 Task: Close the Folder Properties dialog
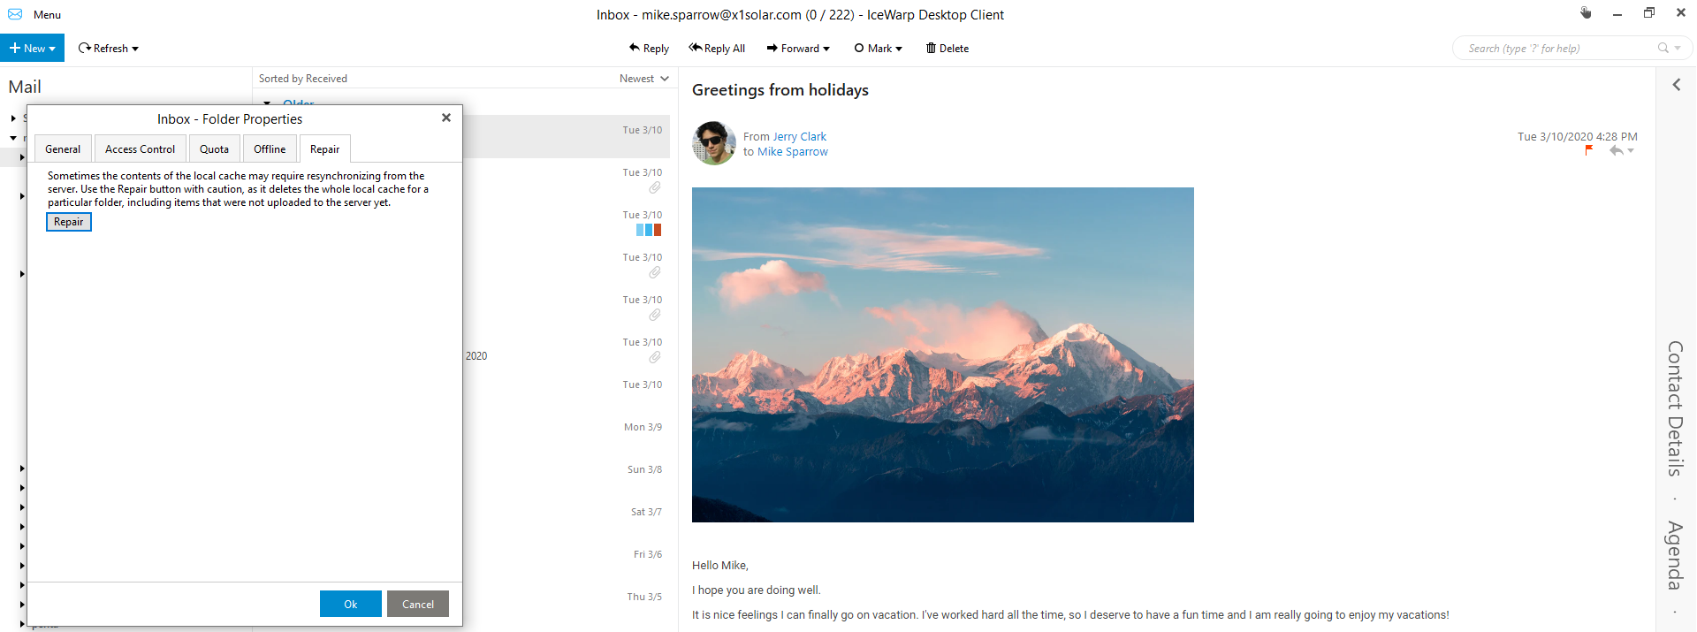pos(446,118)
